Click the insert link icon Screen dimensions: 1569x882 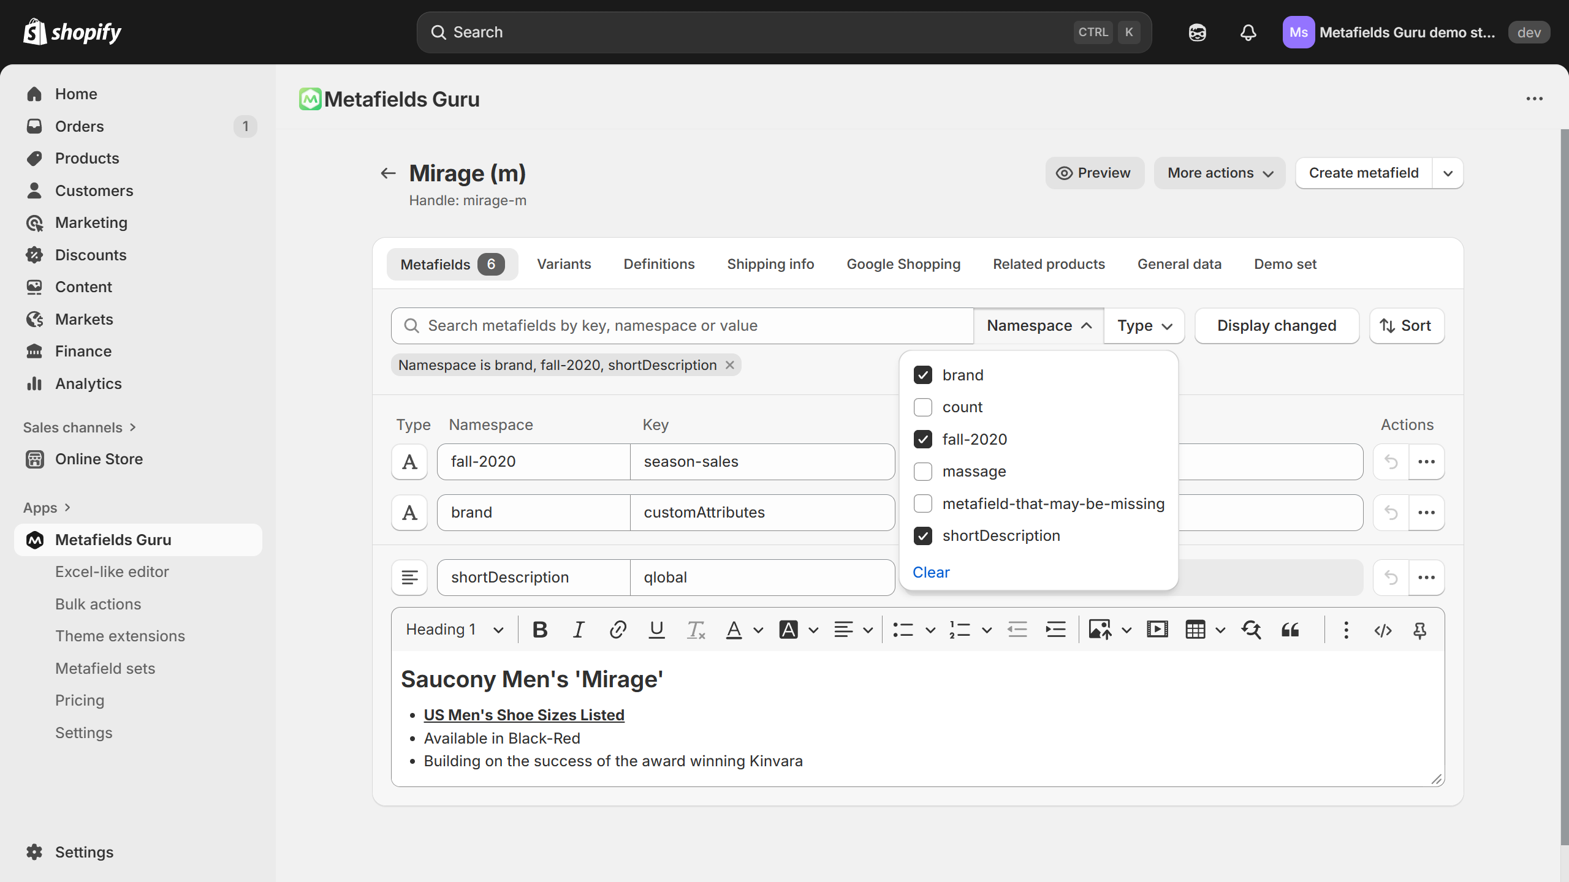point(617,630)
